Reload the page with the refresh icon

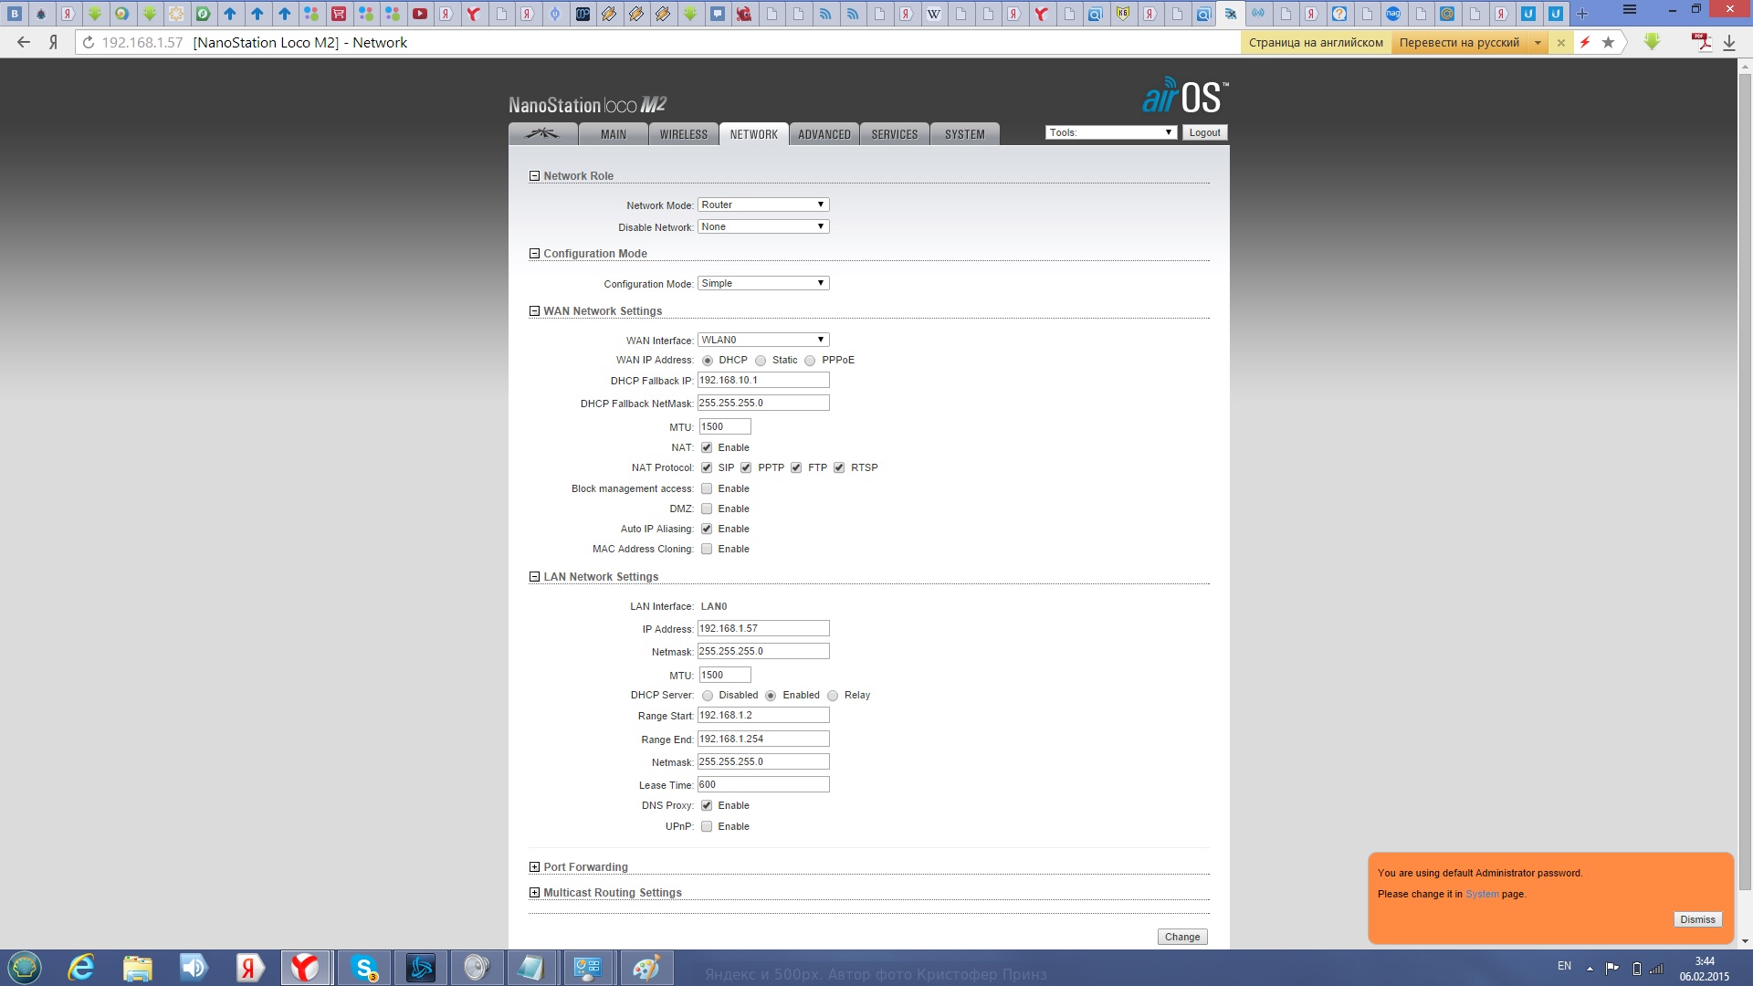[x=88, y=42]
